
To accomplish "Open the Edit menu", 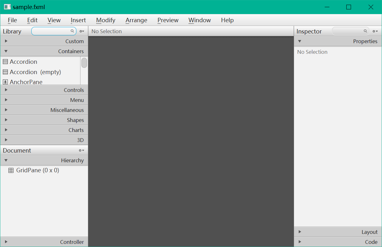I will pyautogui.click(x=32, y=20).
